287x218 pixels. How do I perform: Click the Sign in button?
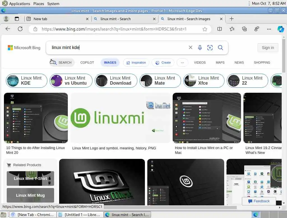pyautogui.click(x=268, y=48)
